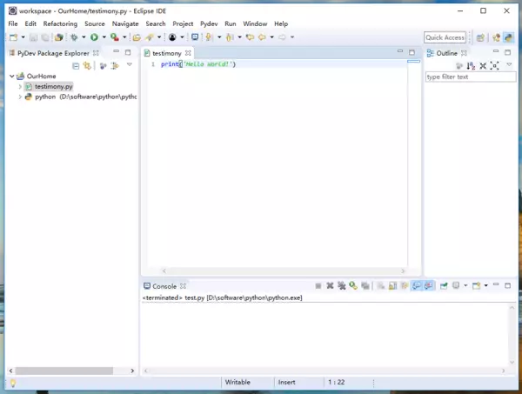The image size is (522, 394).
Task: Click the Last Edit Location arrow
Action: pyautogui.click(x=250, y=37)
